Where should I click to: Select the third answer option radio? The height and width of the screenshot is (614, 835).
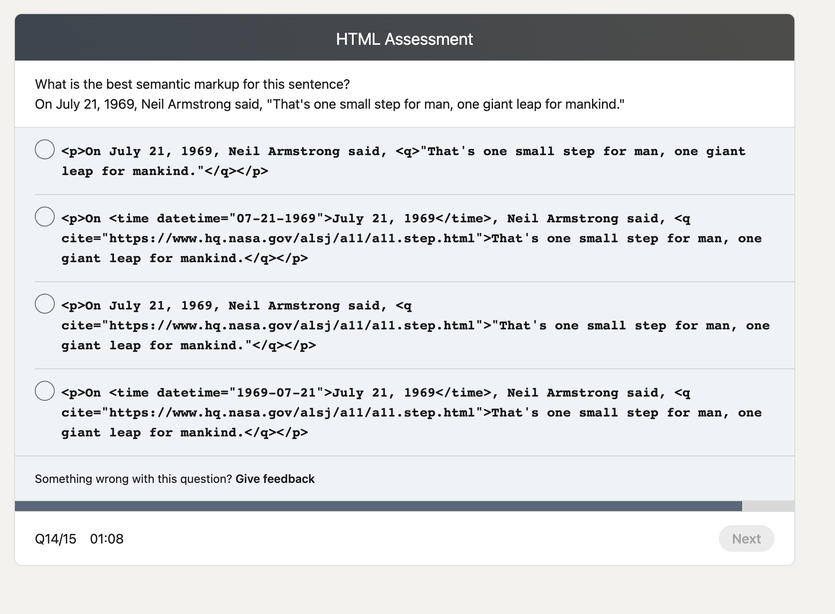point(45,304)
